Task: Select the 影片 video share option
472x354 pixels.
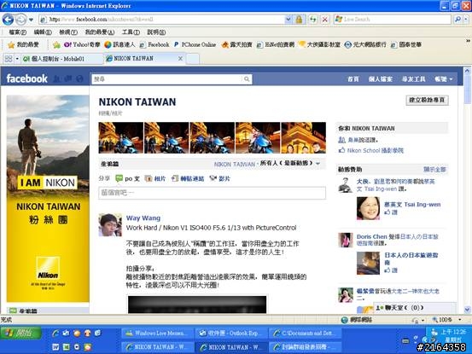Action: (x=220, y=178)
